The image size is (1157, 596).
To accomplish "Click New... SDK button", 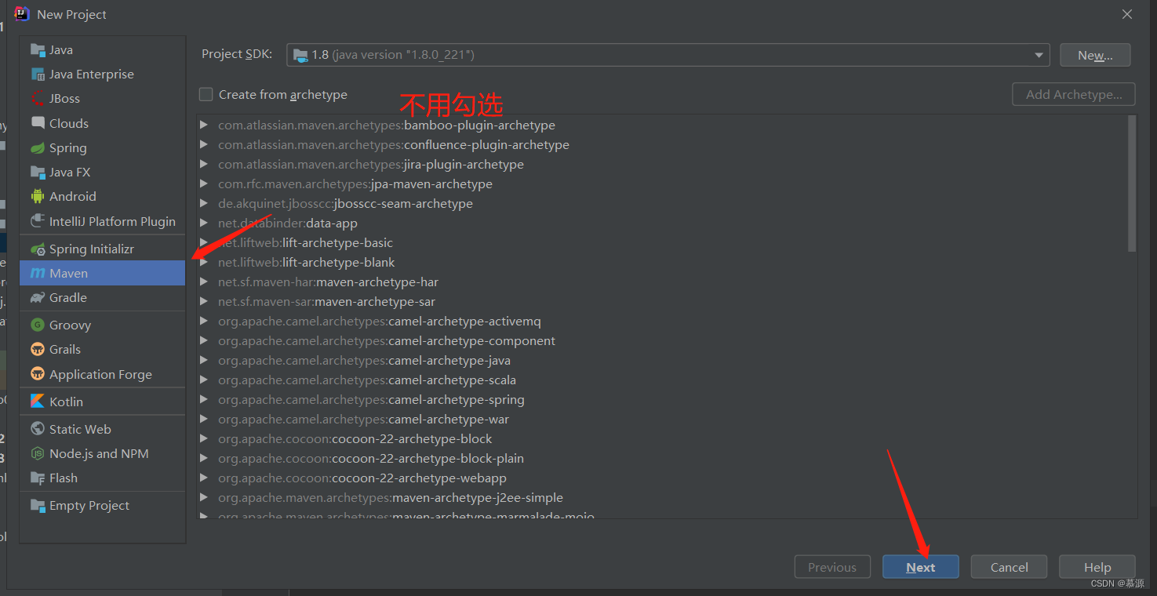I will coord(1095,55).
